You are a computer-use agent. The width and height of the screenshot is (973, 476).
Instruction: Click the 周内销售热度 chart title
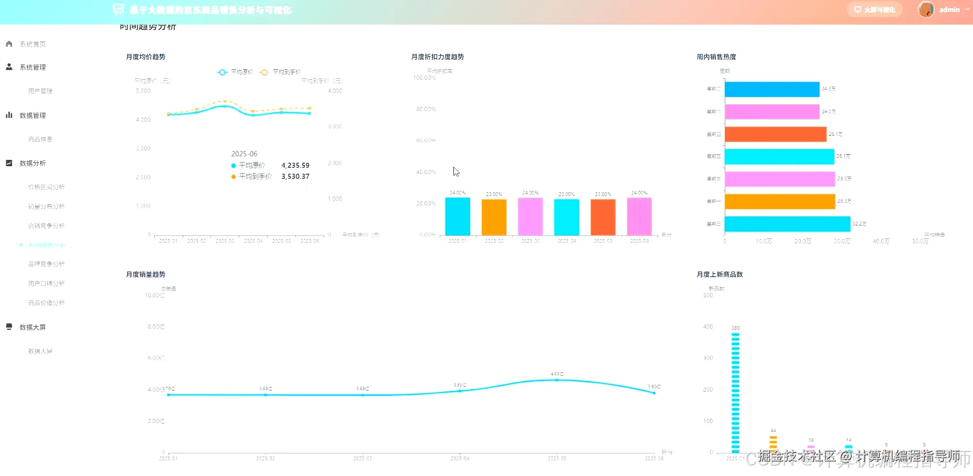(716, 57)
